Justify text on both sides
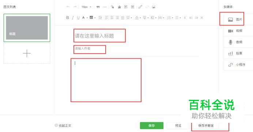Screen dimensions: 253x132 click(x=122, y=18)
